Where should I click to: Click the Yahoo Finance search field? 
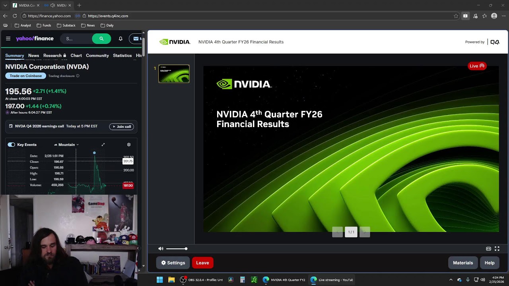(x=76, y=39)
